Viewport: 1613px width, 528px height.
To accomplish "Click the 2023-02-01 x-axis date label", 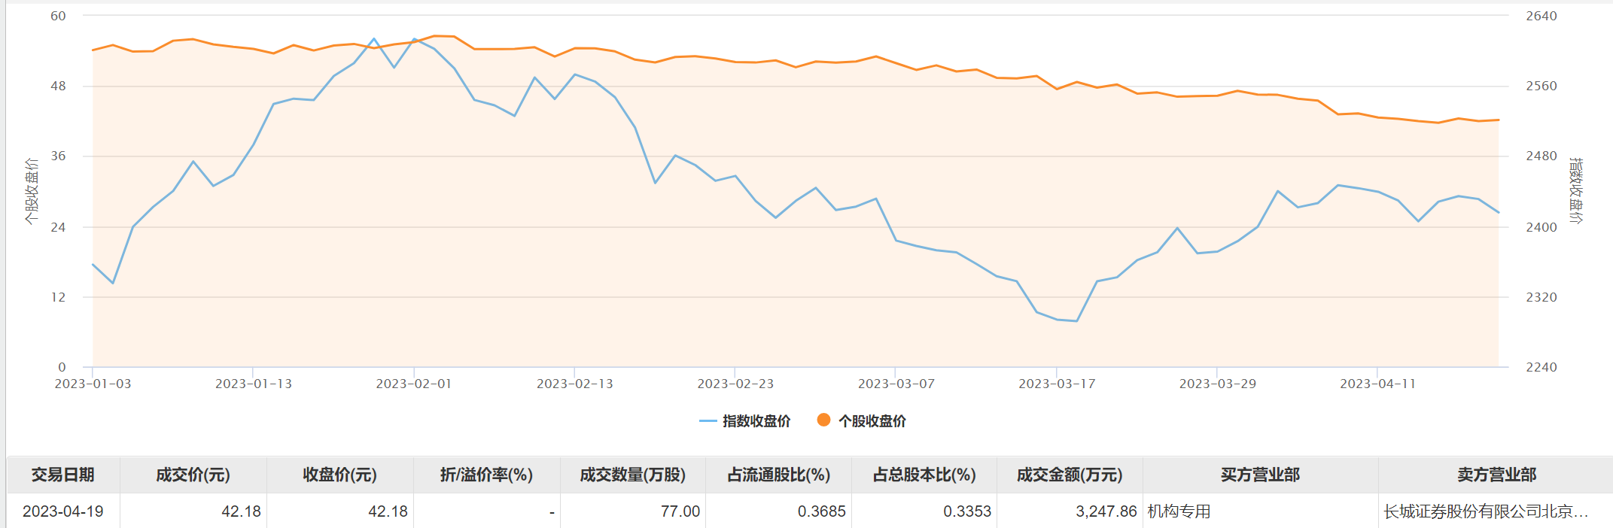I will 413,384.
